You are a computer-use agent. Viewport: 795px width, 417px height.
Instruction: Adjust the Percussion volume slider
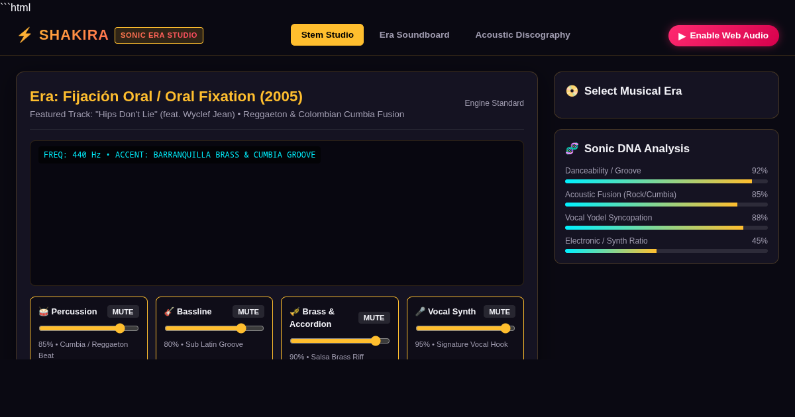click(x=89, y=328)
